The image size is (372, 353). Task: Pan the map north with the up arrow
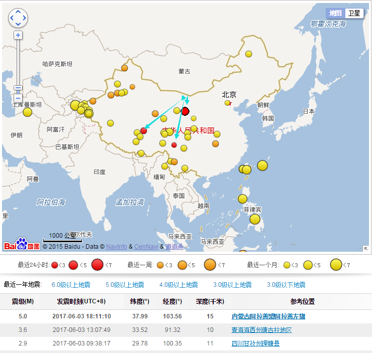[x=18, y=12]
